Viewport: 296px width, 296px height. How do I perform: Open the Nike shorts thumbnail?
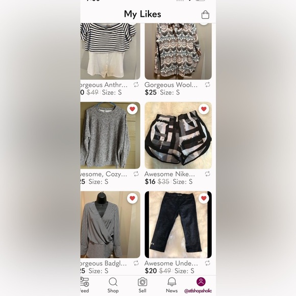click(x=178, y=135)
